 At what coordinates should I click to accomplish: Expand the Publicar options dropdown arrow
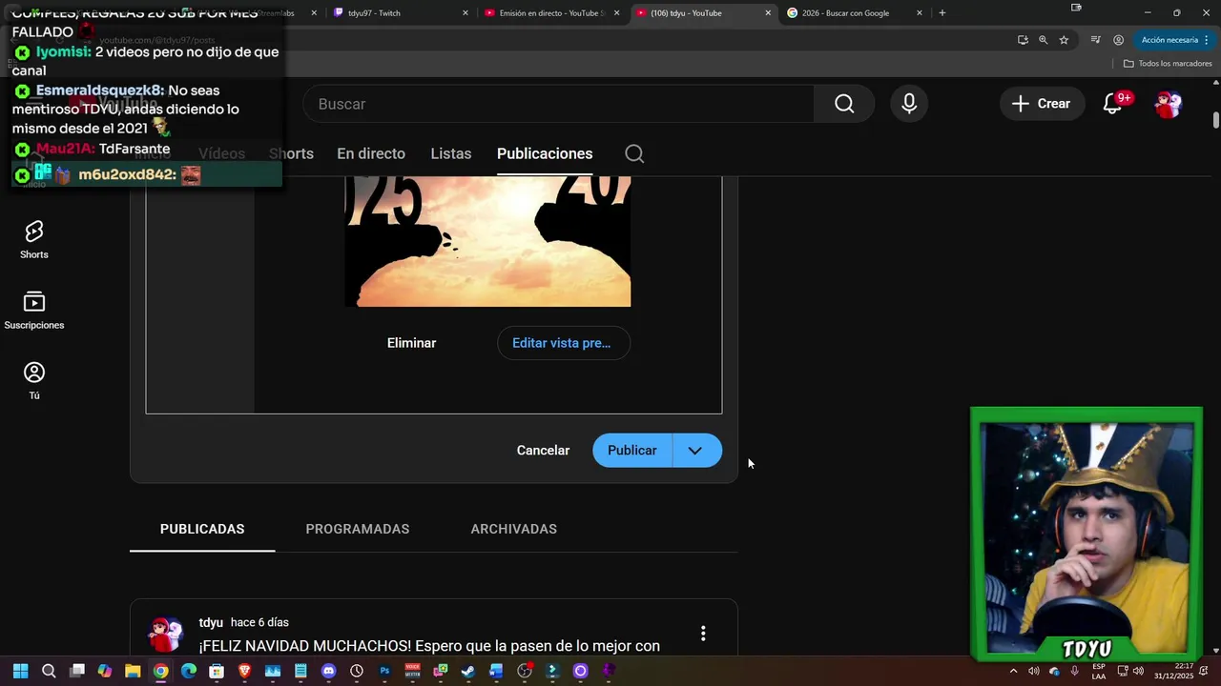tap(695, 451)
